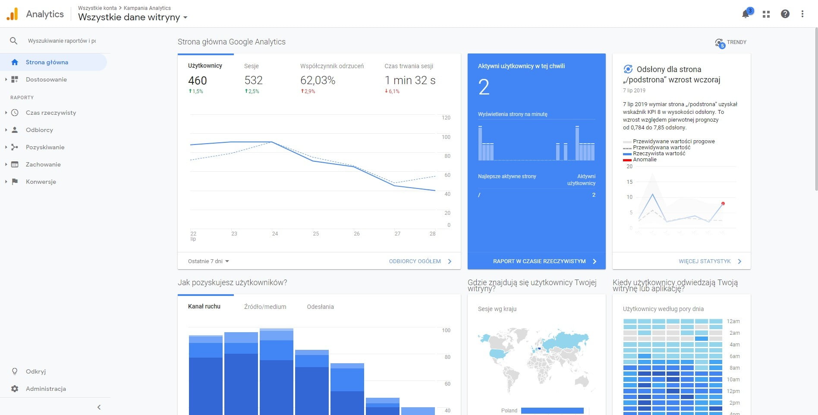This screenshot has width=818, height=415.
Task: Open the three-dot more options menu
Action: coord(802,14)
